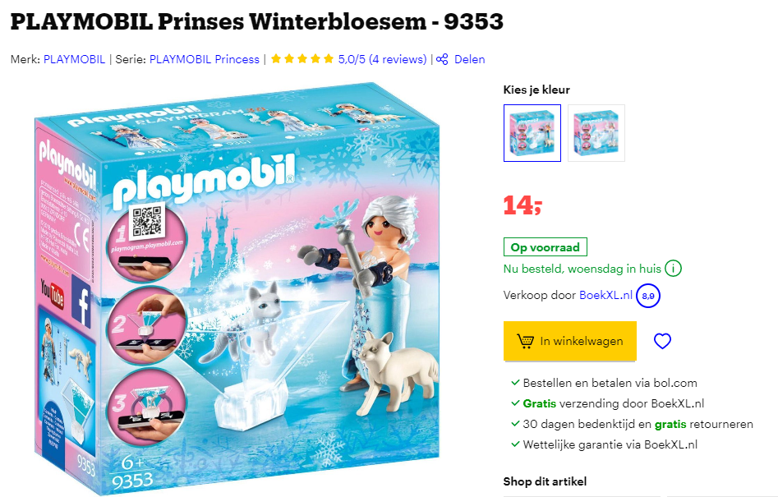Add item via In winkelwagen button
The image size is (778, 497).
(569, 341)
